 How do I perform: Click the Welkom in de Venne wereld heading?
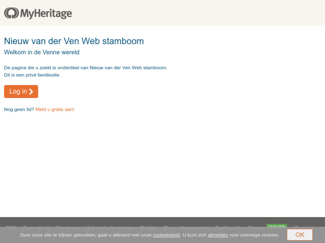42,52
